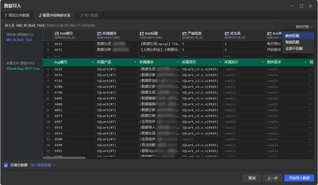Select 顺序匹配 in the match menu
The image size is (318, 185).
click(298, 36)
